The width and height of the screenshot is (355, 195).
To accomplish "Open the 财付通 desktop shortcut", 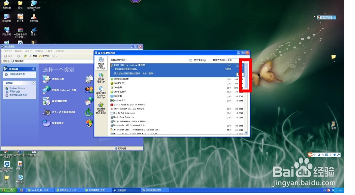I will [x=20, y=18].
